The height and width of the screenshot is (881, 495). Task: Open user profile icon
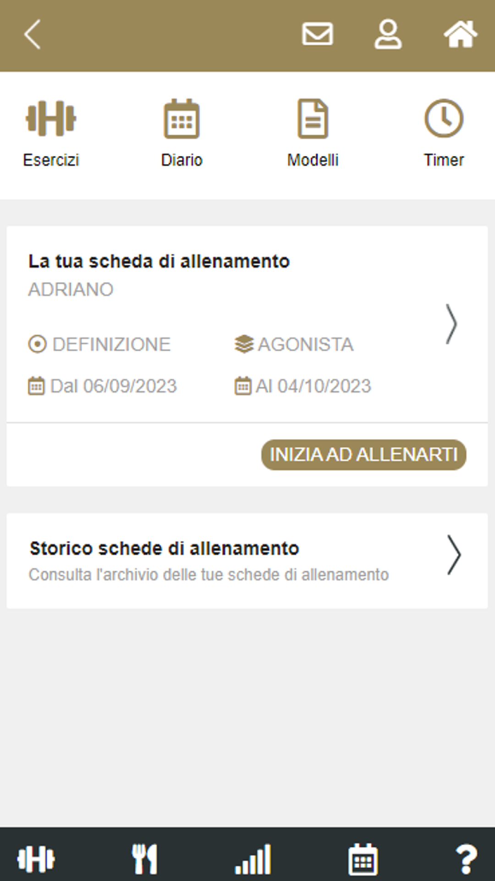(388, 34)
